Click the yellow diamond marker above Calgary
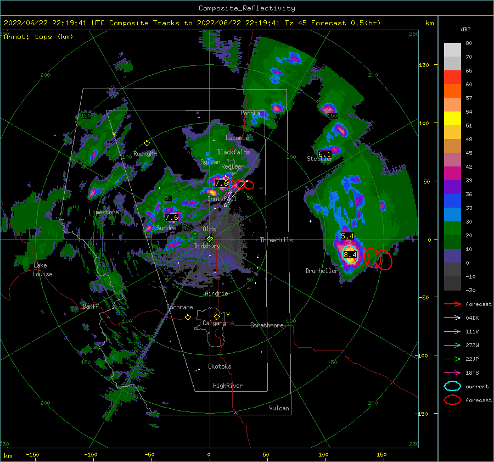The image size is (494, 462). pos(217,316)
